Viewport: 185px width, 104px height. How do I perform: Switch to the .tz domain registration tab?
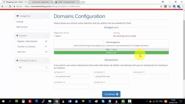pos(41,2)
